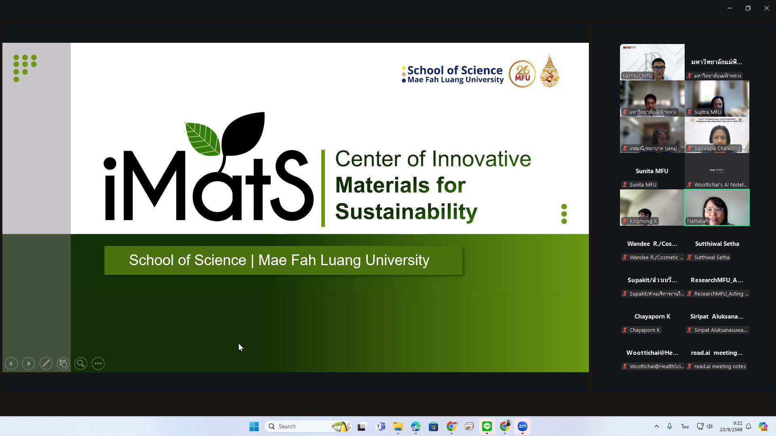Click the Windows Start button
776x436 pixels.
[x=254, y=426]
